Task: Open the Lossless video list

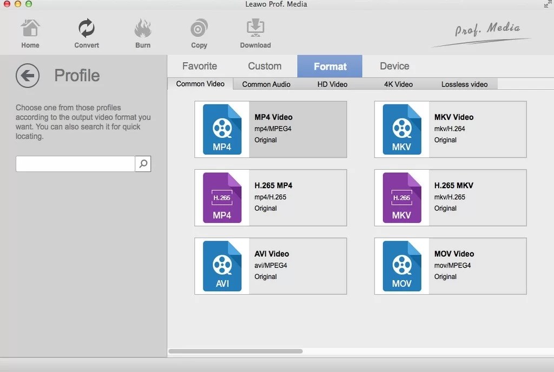Action: click(x=464, y=84)
